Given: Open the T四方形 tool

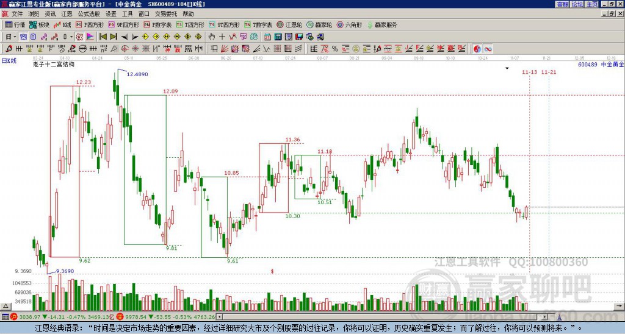Looking at the screenshot, I should (190, 24).
